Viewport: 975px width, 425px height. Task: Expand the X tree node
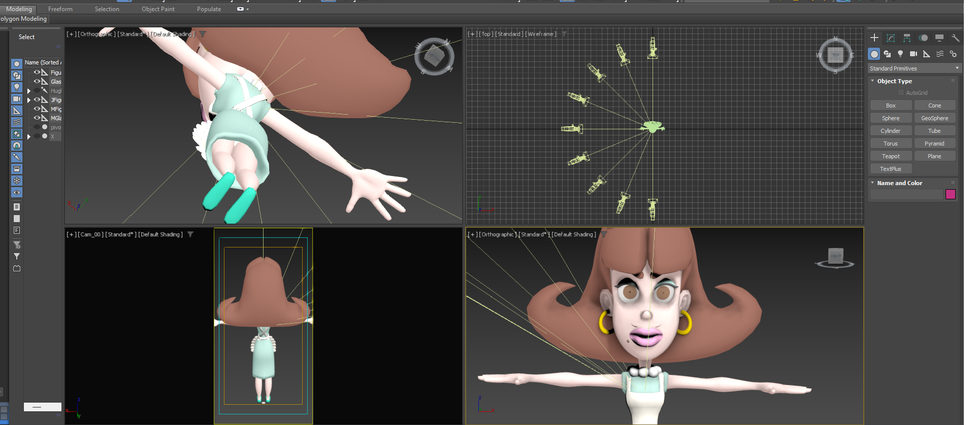point(29,137)
